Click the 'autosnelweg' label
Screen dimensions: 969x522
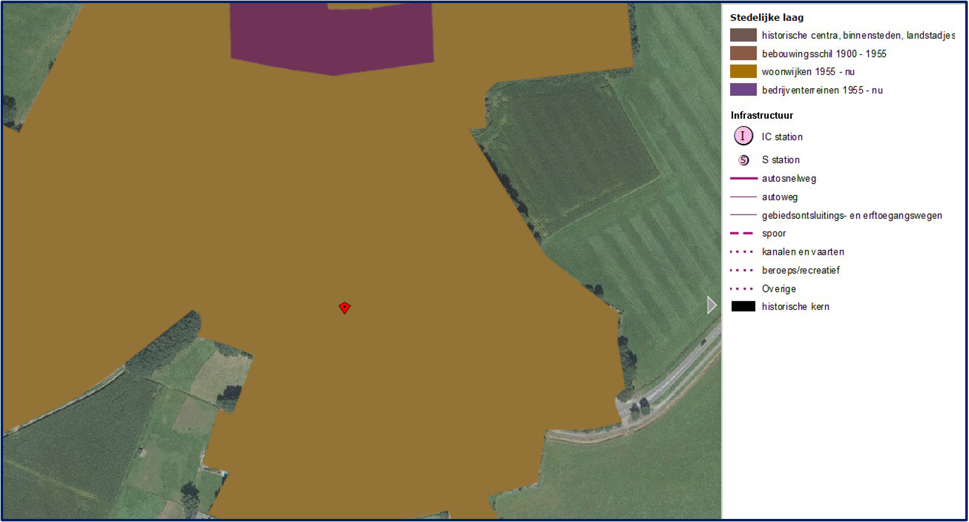coord(789,179)
